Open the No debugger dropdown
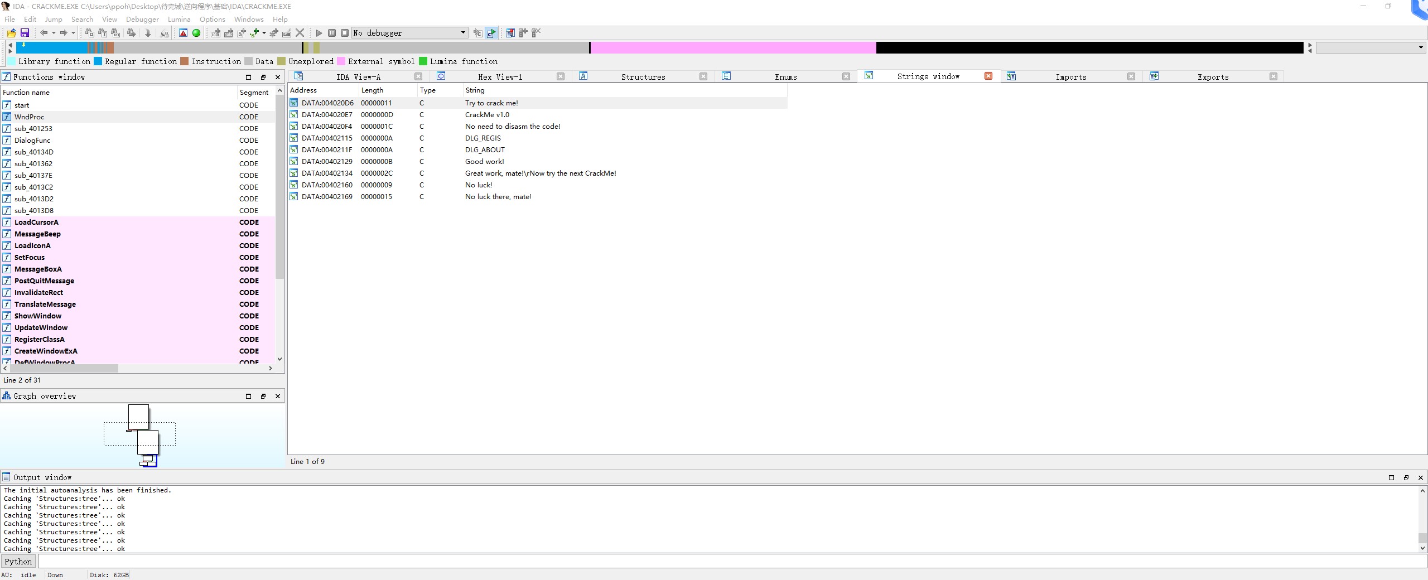The width and height of the screenshot is (1428, 580). coord(409,33)
